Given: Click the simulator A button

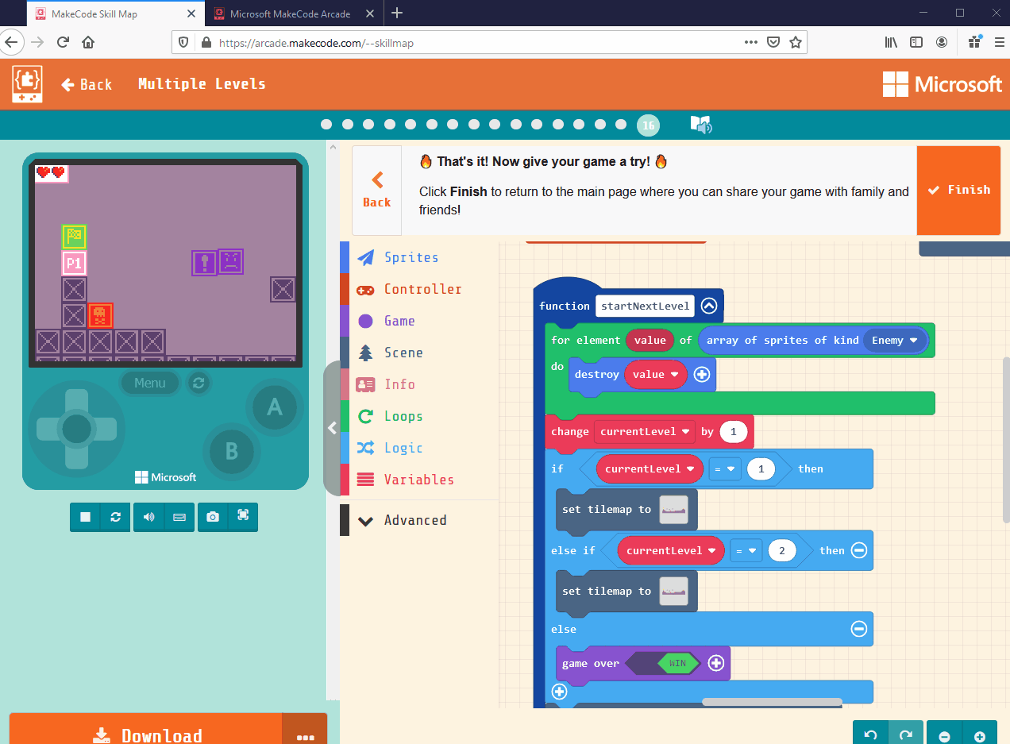Looking at the screenshot, I should coord(274,407).
